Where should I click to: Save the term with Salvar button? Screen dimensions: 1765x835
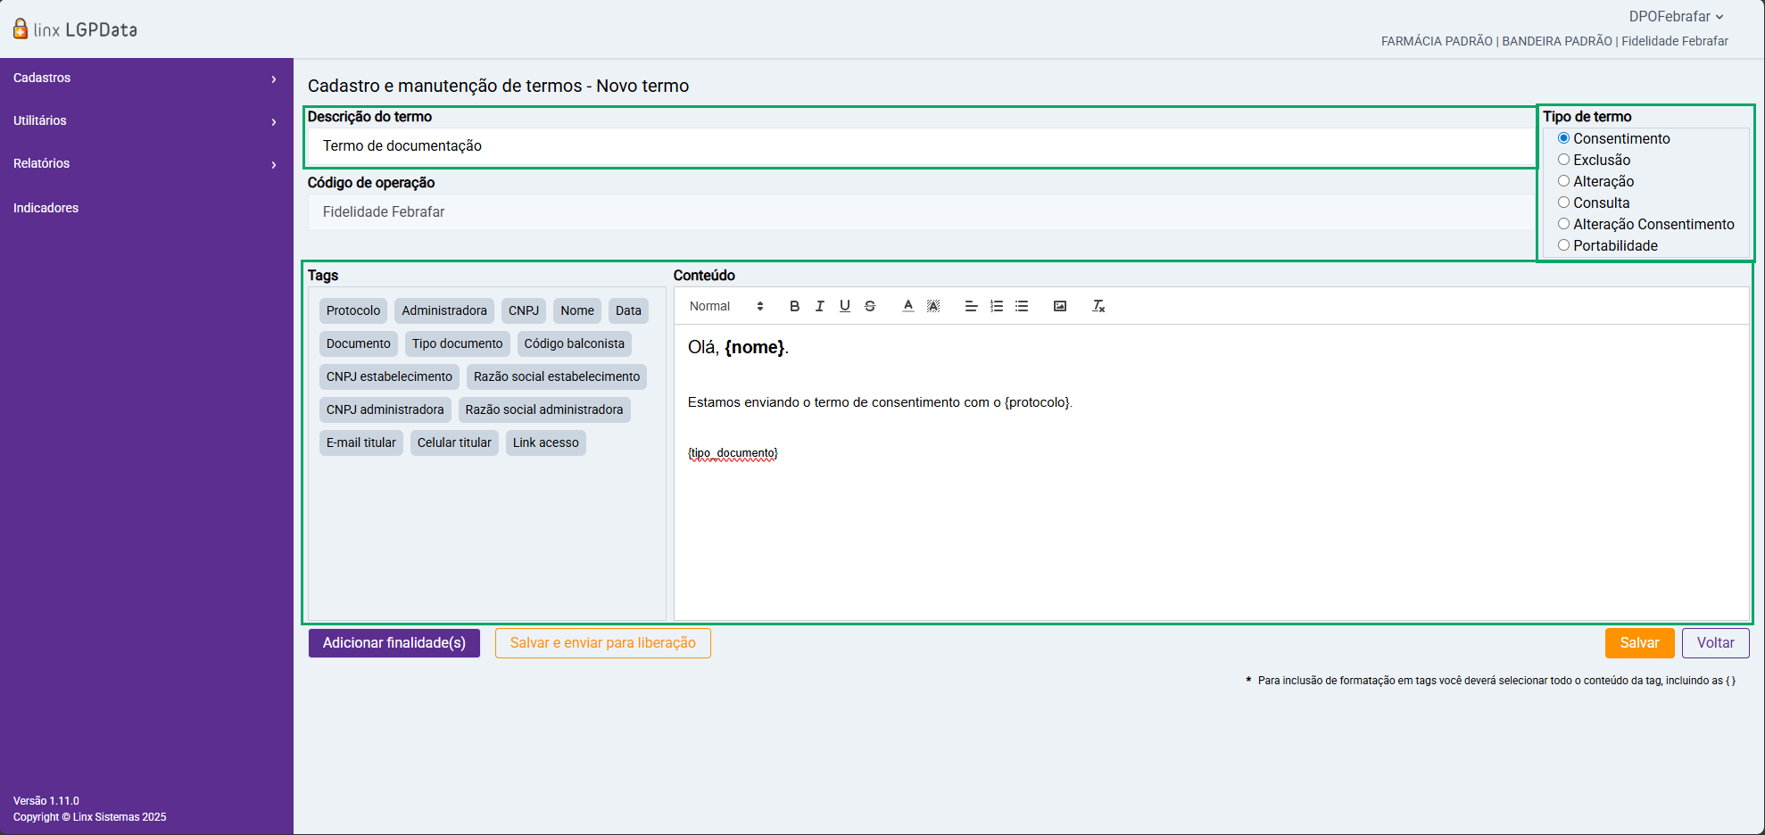click(1639, 643)
